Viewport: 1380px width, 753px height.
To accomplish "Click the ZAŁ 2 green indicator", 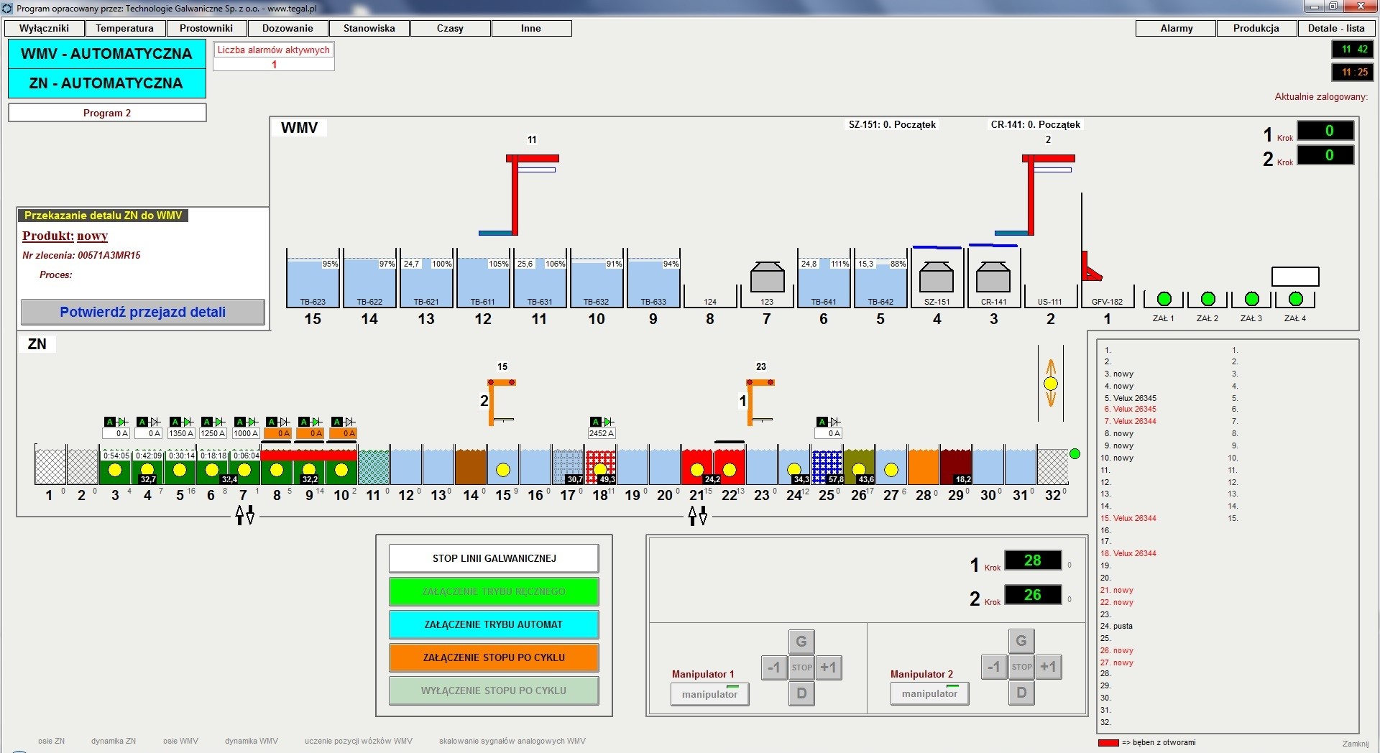I will pos(1208,299).
